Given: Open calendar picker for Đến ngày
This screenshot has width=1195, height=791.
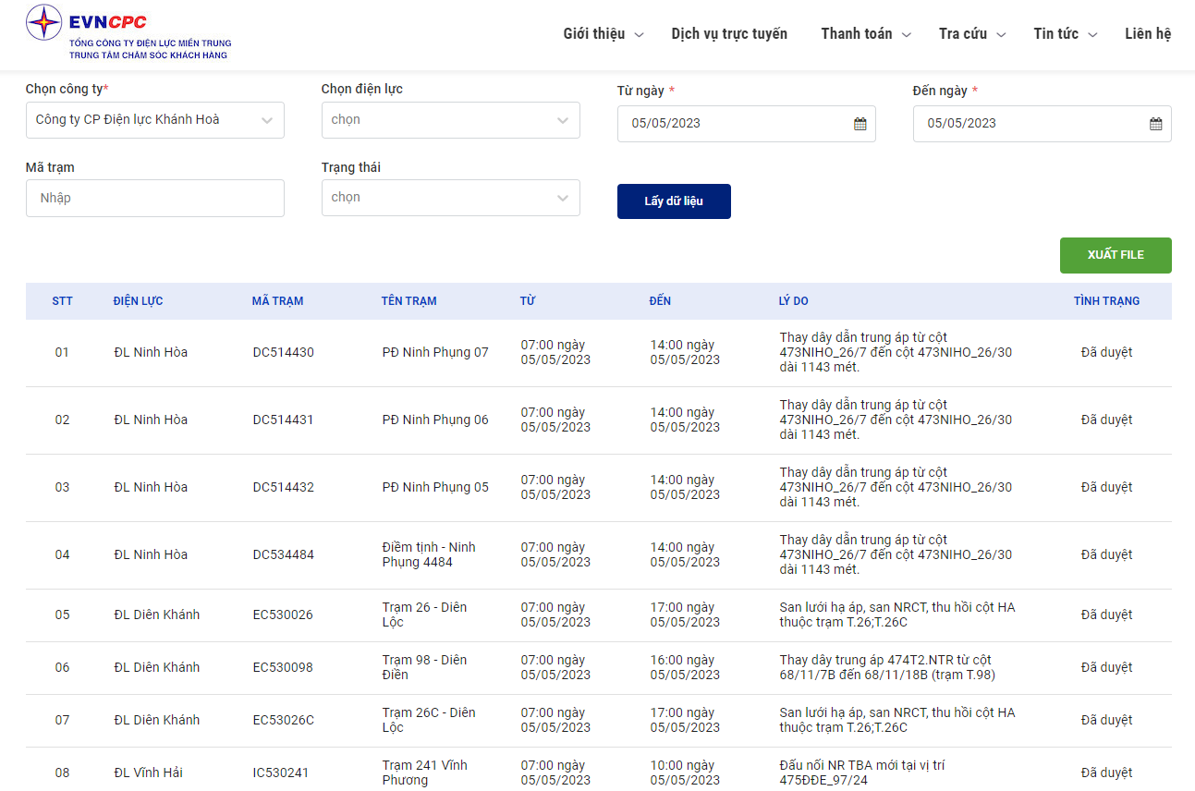Looking at the screenshot, I should pyautogui.click(x=1155, y=124).
